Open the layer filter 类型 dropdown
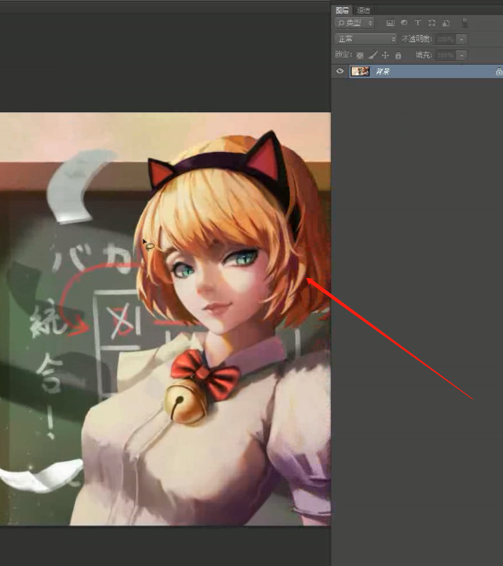The width and height of the screenshot is (503, 566). click(x=354, y=23)
